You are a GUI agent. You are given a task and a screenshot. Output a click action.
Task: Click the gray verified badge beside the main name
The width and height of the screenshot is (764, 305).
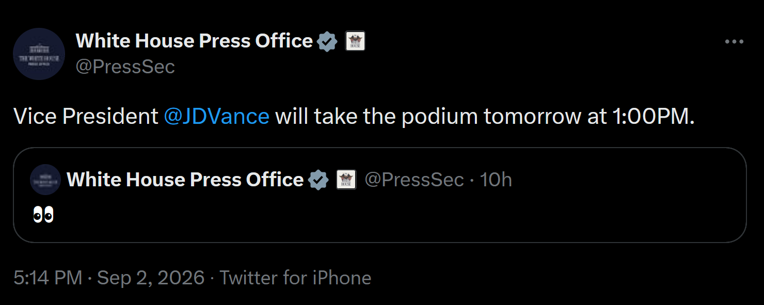click(x=327, y=41)
